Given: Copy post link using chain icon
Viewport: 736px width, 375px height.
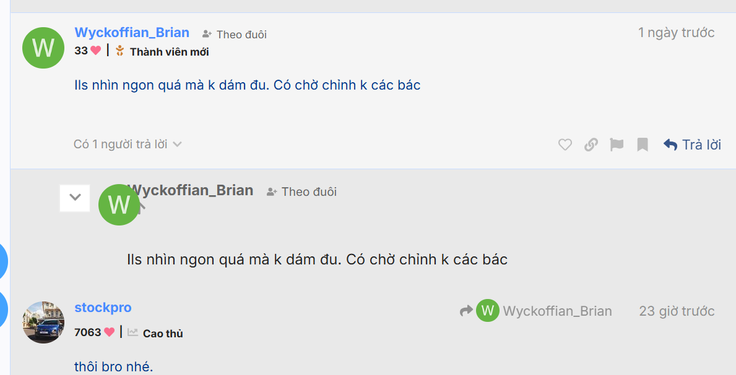Looking at the screenshot, I should click(591, 145).
